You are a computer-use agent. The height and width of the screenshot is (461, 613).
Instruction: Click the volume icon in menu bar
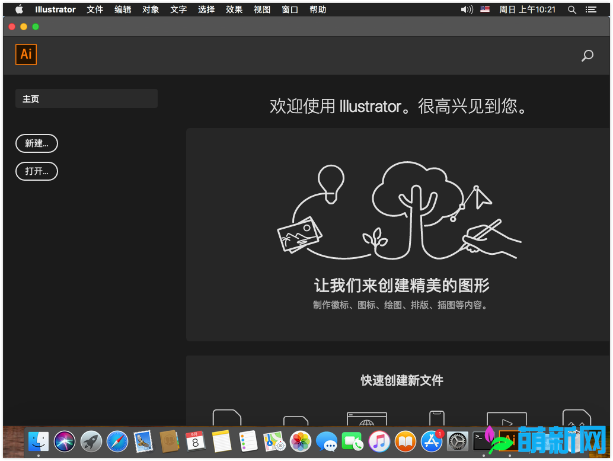click(467, 9)
